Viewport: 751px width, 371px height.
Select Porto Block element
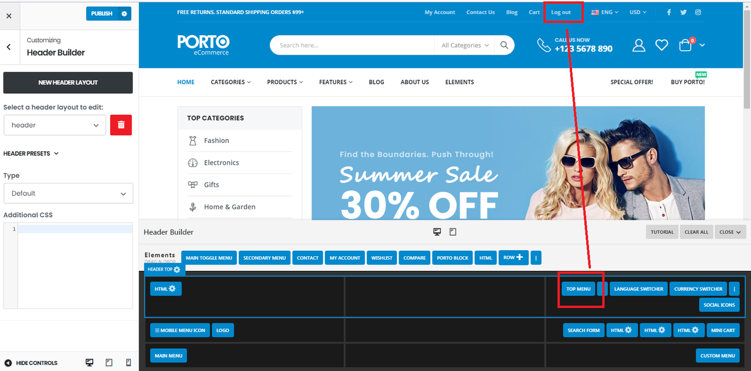click(453, 258)
